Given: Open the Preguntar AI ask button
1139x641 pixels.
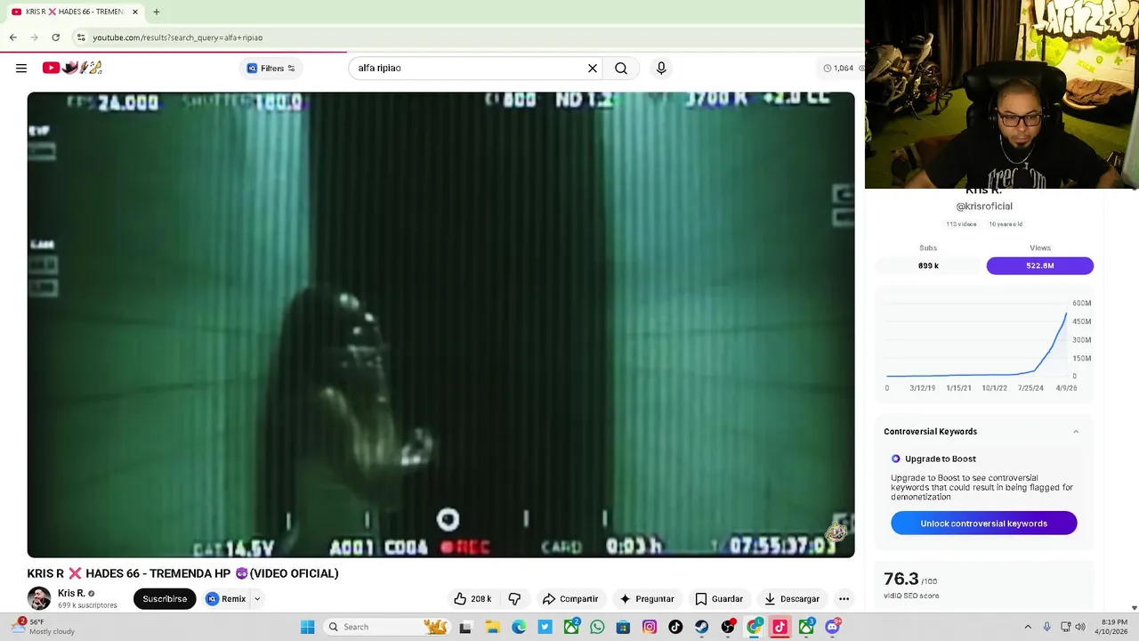Looking at the screenshot, I should (x=647, y=599).
